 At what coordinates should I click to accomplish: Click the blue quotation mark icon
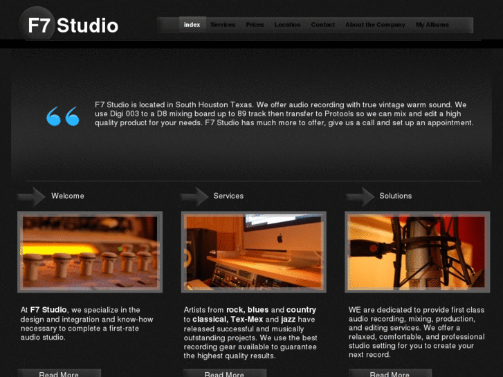pos(63,116)
